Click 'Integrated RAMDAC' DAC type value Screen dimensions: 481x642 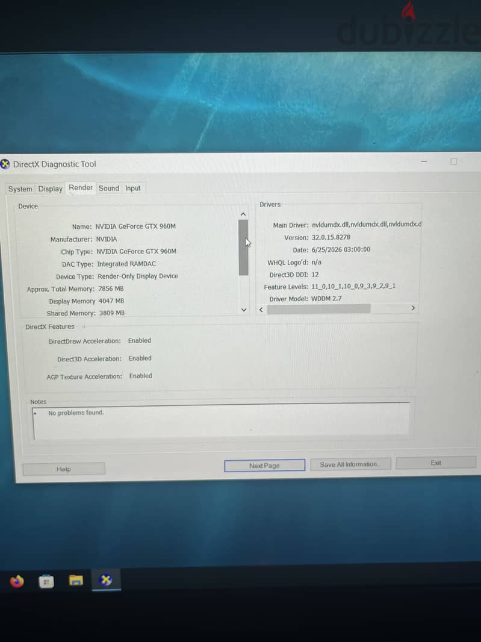coord(126,264)
